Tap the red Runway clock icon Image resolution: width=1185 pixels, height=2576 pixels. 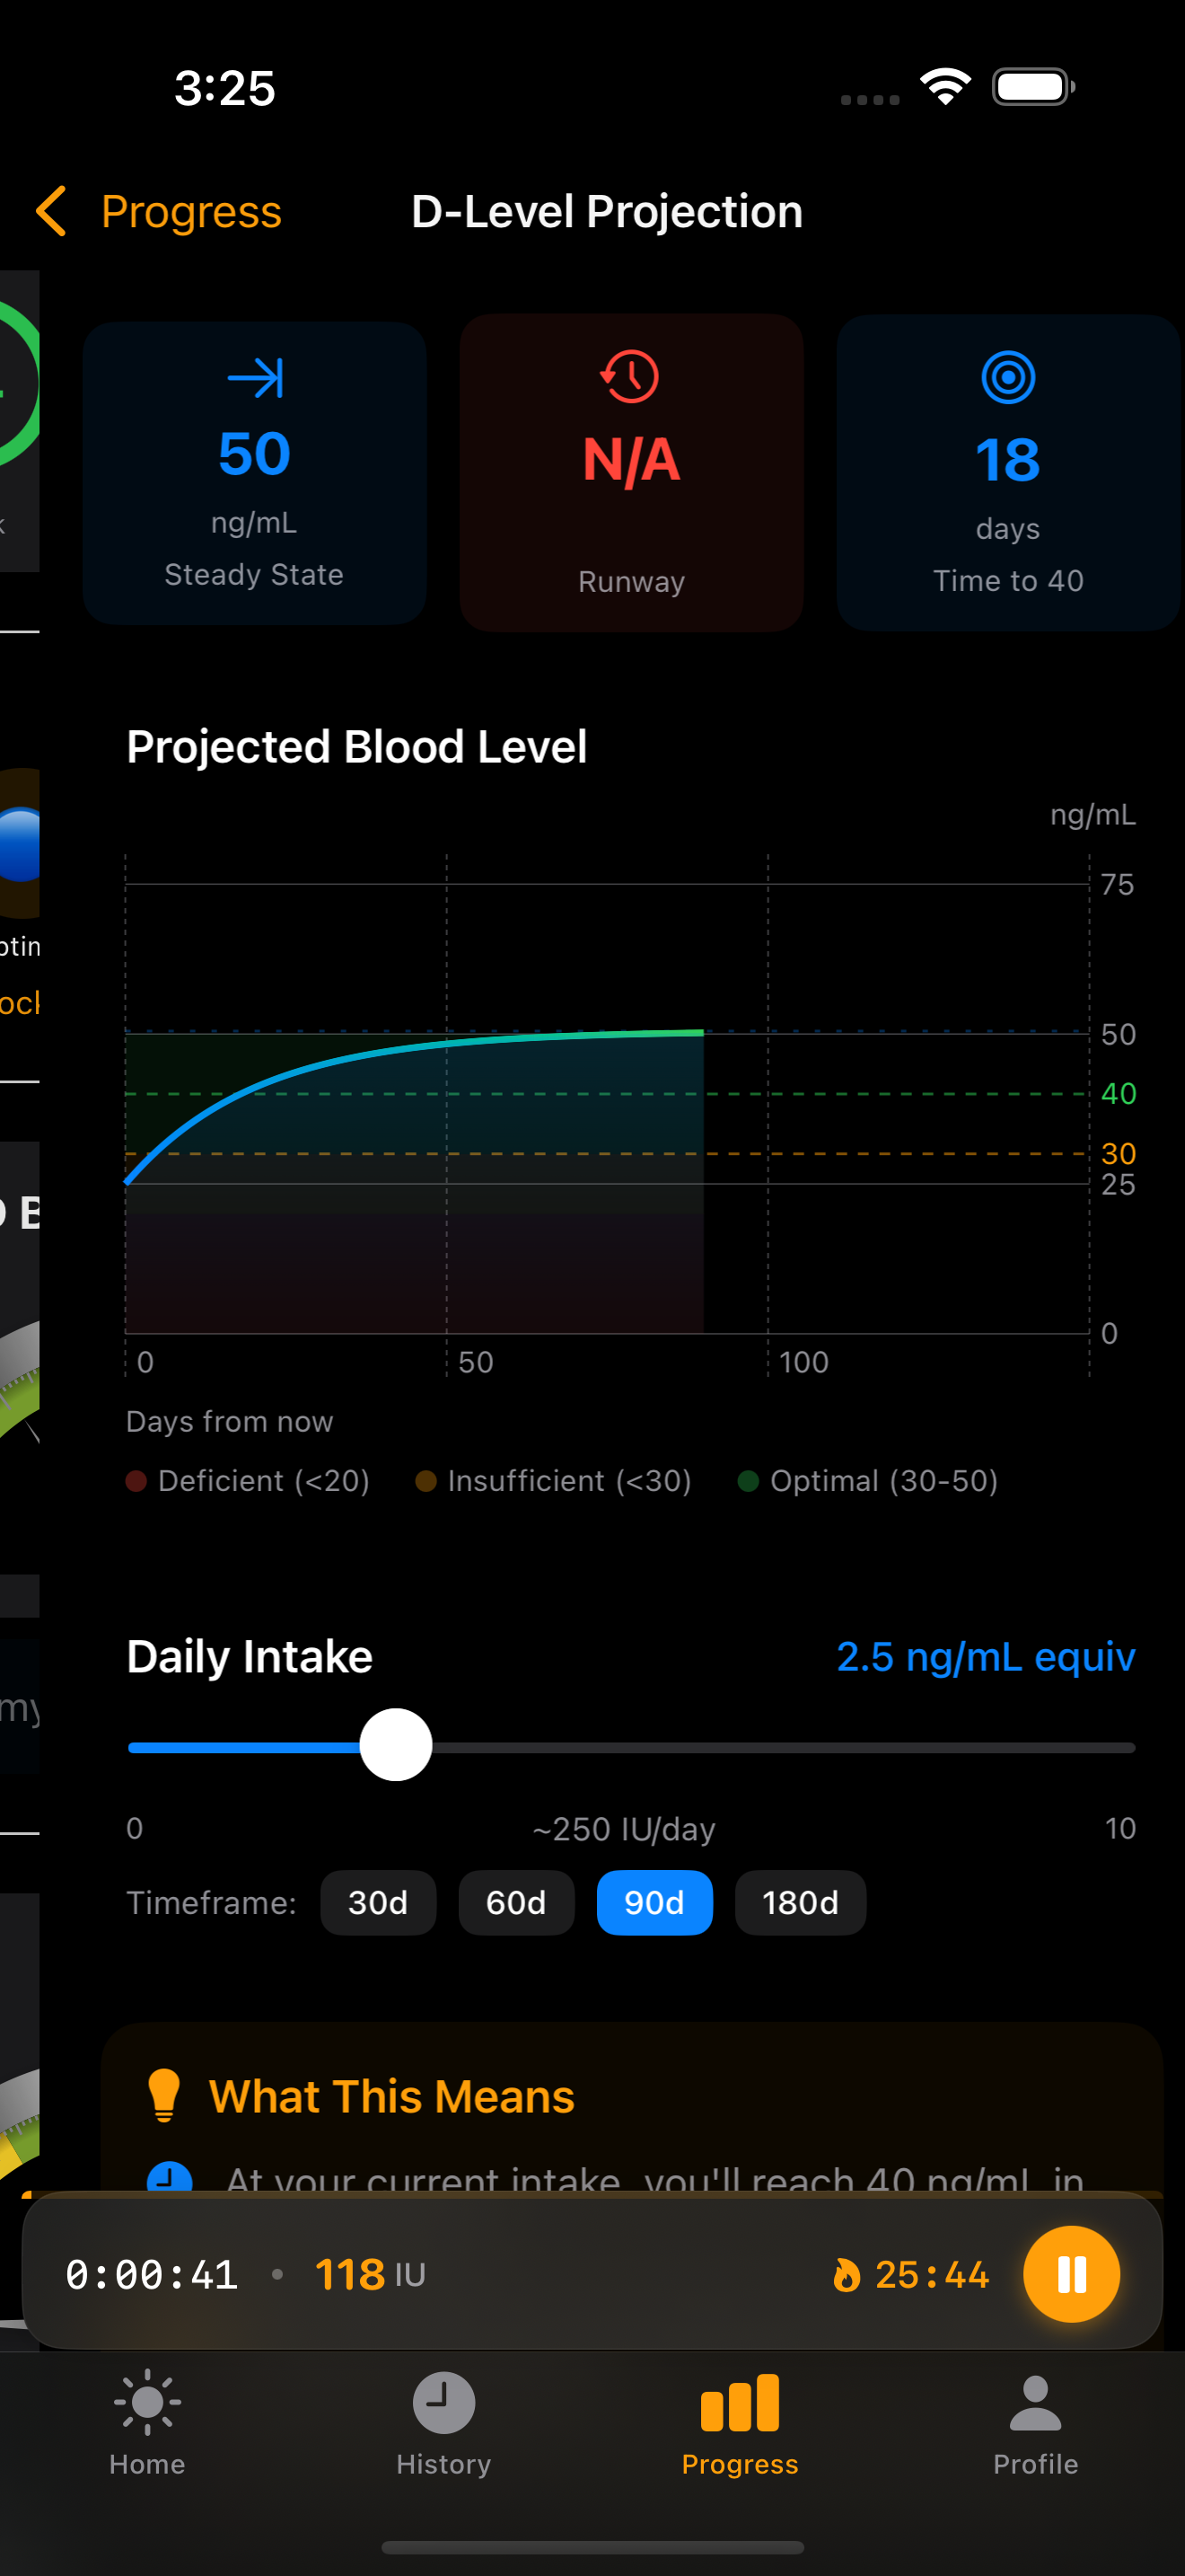[630, 377]
